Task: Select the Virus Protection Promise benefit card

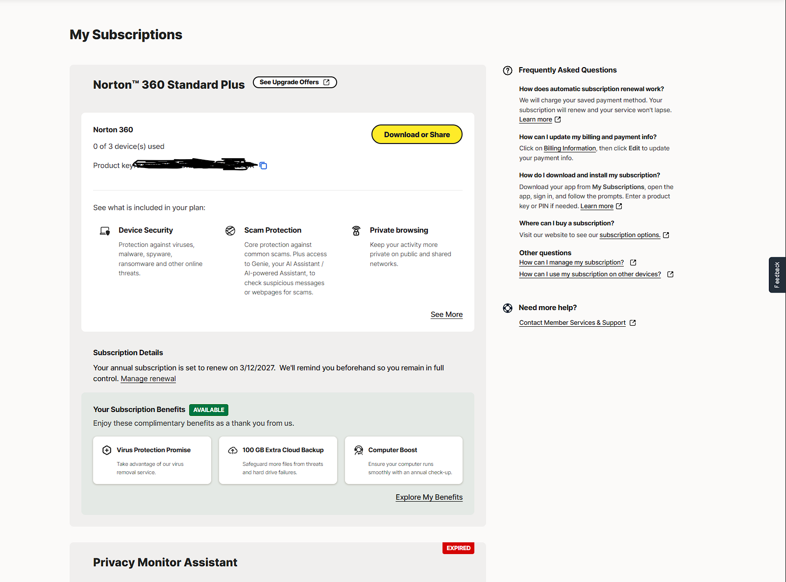Action: (x=152, y=461)
